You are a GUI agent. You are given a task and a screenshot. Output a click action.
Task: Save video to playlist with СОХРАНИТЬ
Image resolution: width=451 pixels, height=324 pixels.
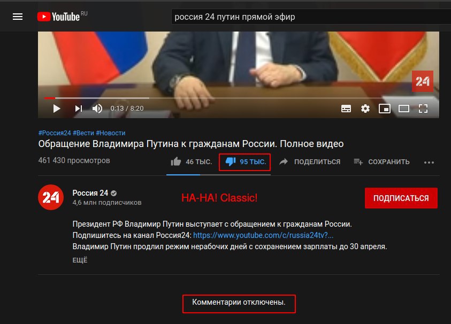381,162
